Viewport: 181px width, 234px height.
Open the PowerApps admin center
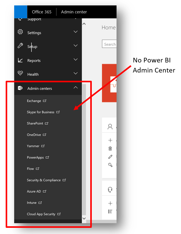pos(35,157)
